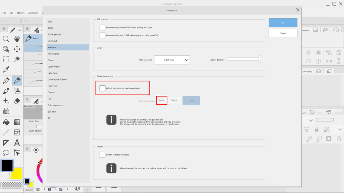Confirm preferences with the OK button
This screenshot has height=193, width=344.
pyautogui.click(x=283, y=23)
